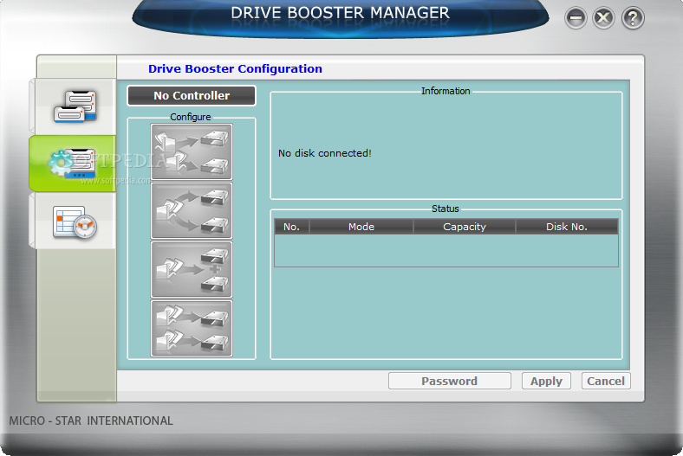The width and height of the screenshot is (683, 456).
Task: Choose the second Configure mode with curved arrows
Action: 192,211
